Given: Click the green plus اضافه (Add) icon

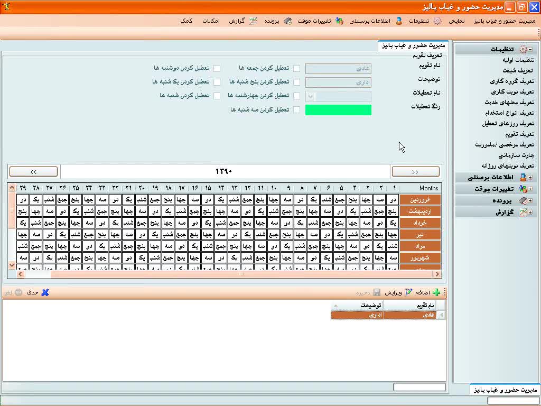Looking at the screenshot, I should tap(436, 292).
